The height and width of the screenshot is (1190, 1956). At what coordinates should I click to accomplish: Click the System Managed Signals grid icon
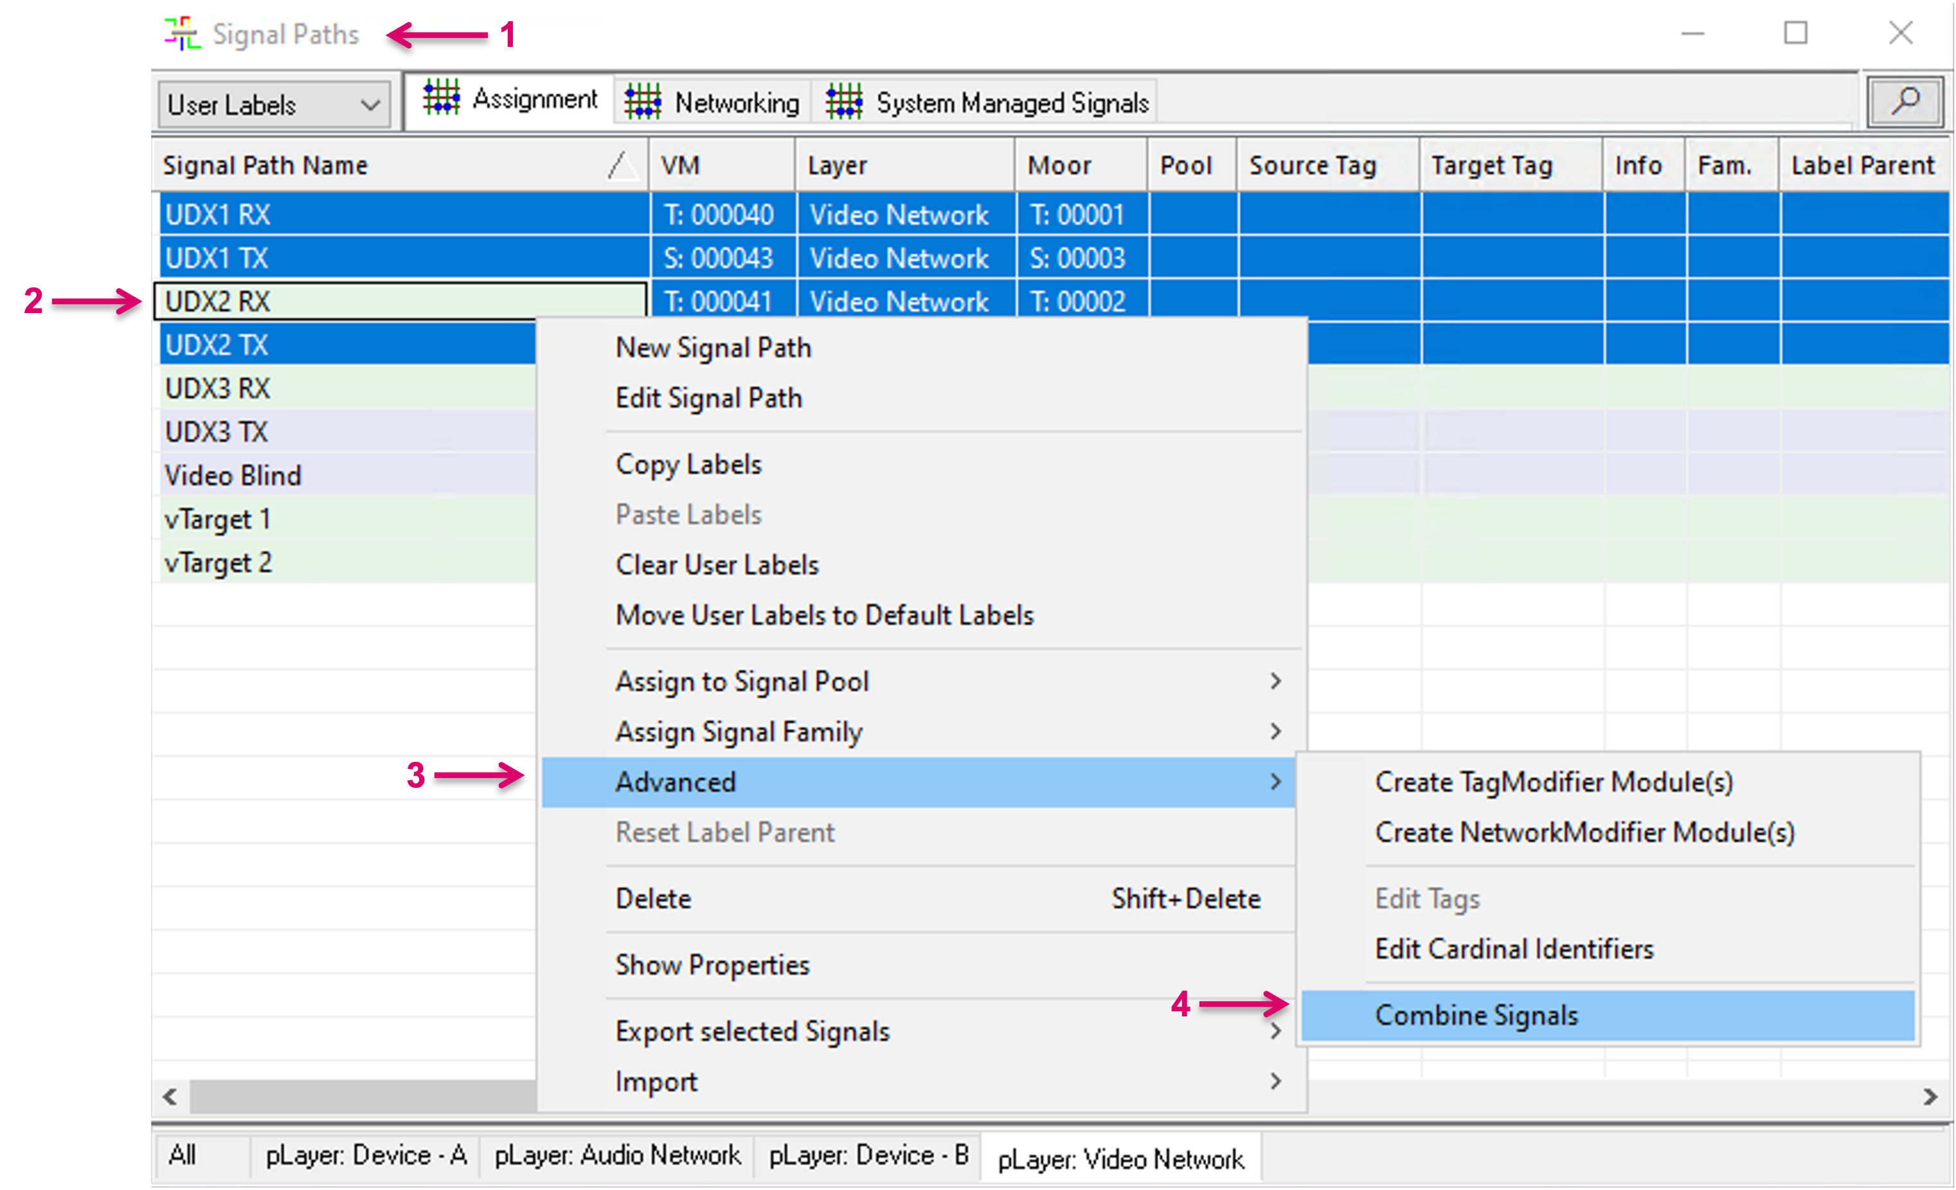pos(843,102)
